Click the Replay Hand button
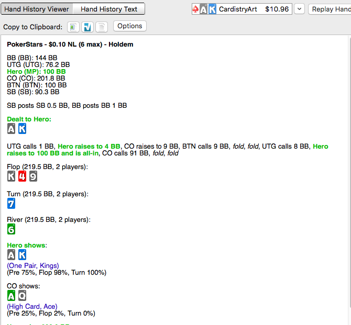 (330, 9)
